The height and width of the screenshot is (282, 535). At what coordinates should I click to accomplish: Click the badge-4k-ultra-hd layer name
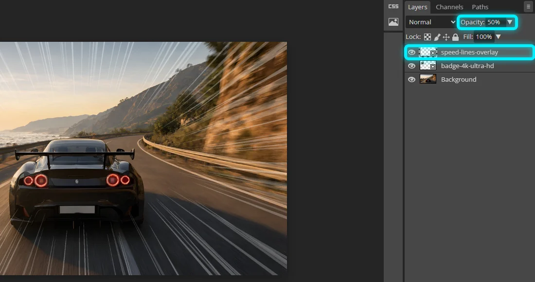(467, 66)
